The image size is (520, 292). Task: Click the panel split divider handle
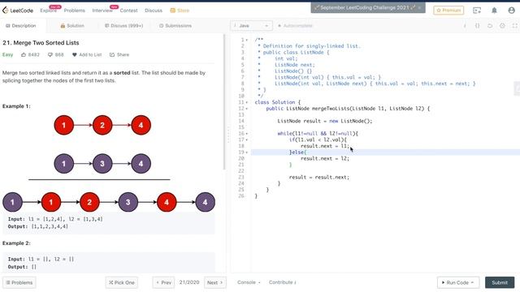tap(228, 135)
